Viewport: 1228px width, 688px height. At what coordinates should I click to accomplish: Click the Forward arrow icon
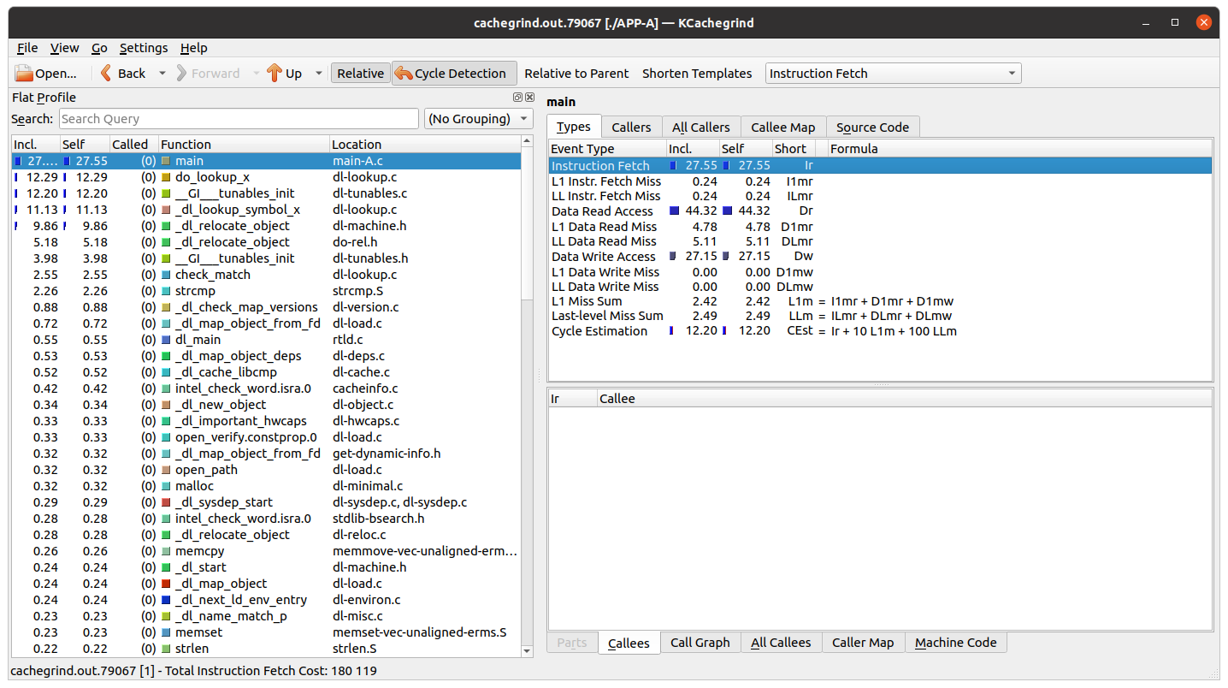[181, 74]
